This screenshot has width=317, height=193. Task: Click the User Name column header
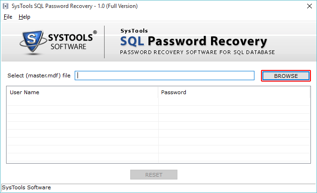tap(82, 92)
